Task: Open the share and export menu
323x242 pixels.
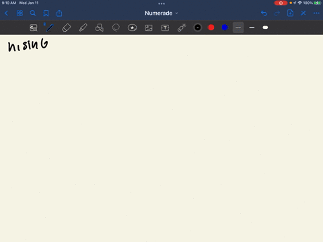Action: point(59,13)
